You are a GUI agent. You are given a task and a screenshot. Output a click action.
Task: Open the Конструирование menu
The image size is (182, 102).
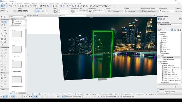(x=18, y=3)
